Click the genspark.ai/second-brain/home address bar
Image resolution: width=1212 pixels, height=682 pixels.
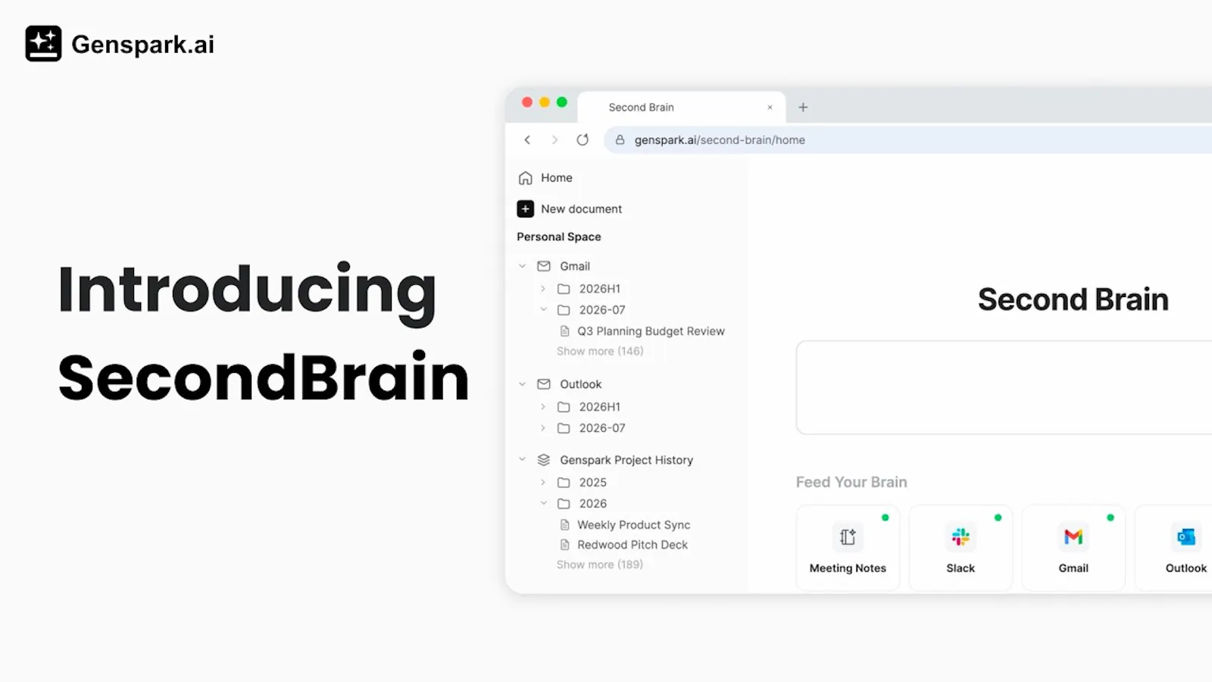coord(907,139)
